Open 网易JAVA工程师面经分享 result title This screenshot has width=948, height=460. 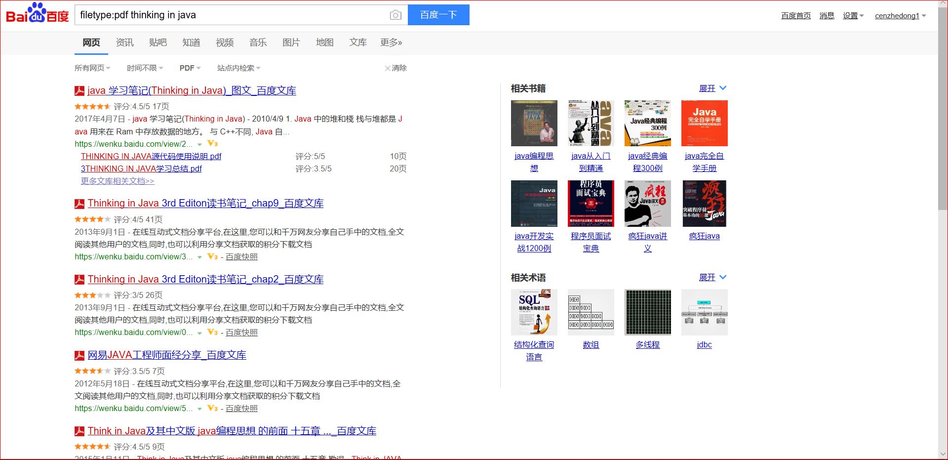167,355
